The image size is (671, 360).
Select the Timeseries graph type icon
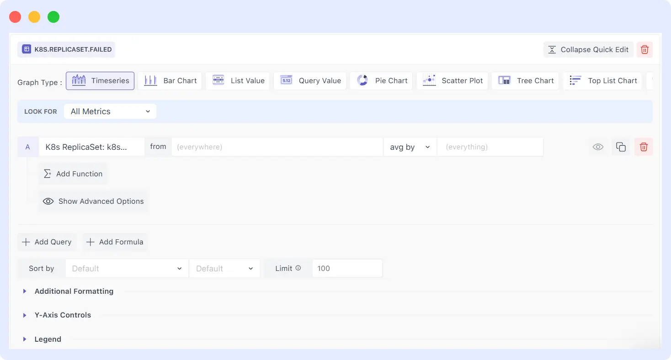click(x=100, y=80)
